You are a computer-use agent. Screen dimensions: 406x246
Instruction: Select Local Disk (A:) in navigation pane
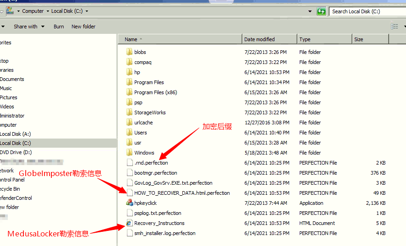tap(15, 134)
